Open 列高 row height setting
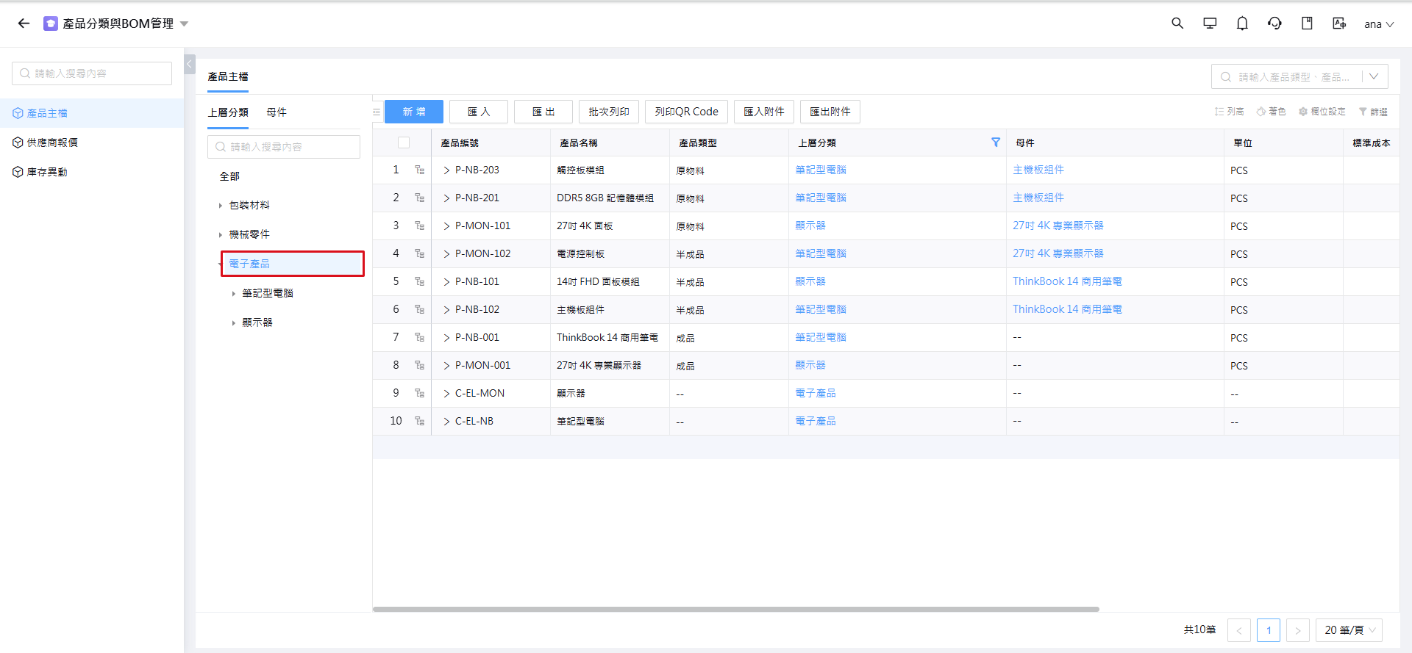This screenshot has height=653, width=1412. [x=1229, y=112]
